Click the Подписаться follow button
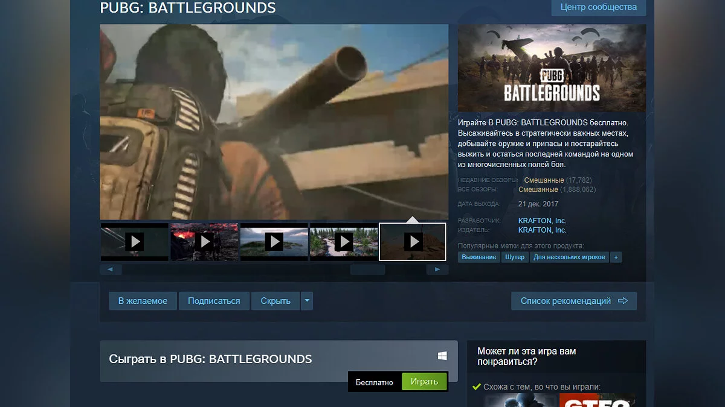 pos(214,301)
